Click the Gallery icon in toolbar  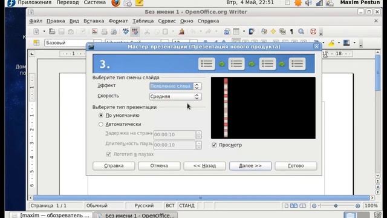[282, 31]
